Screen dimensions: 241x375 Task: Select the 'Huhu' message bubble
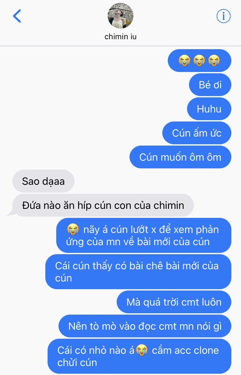coord(209,109)
